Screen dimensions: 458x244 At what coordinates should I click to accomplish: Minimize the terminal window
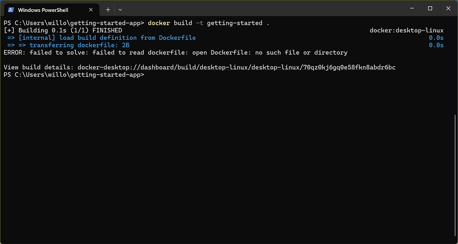409,8
